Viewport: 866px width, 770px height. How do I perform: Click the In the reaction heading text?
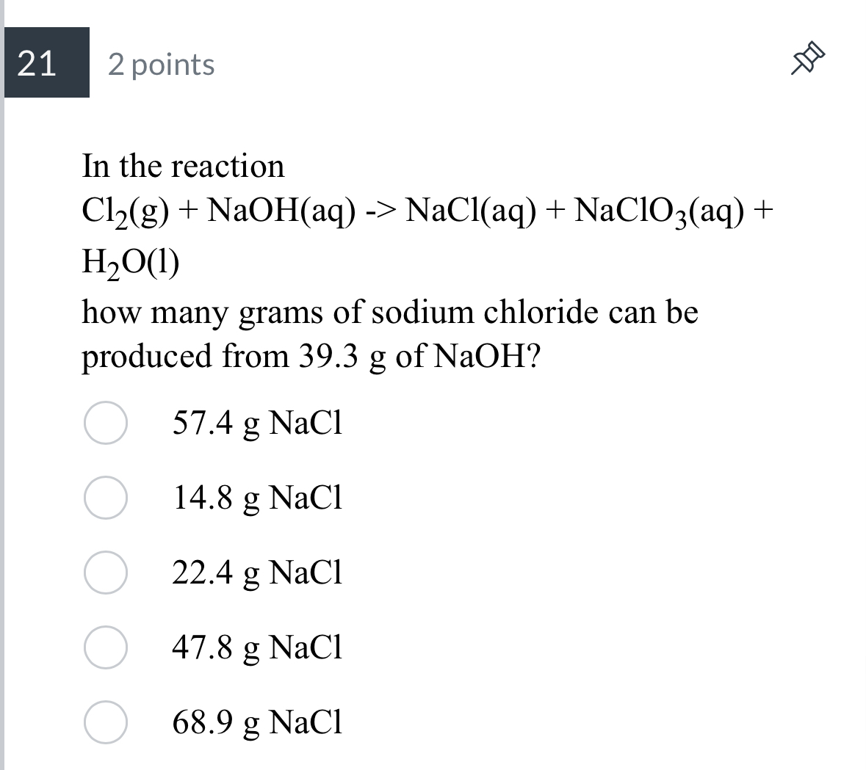pos(183,165)
